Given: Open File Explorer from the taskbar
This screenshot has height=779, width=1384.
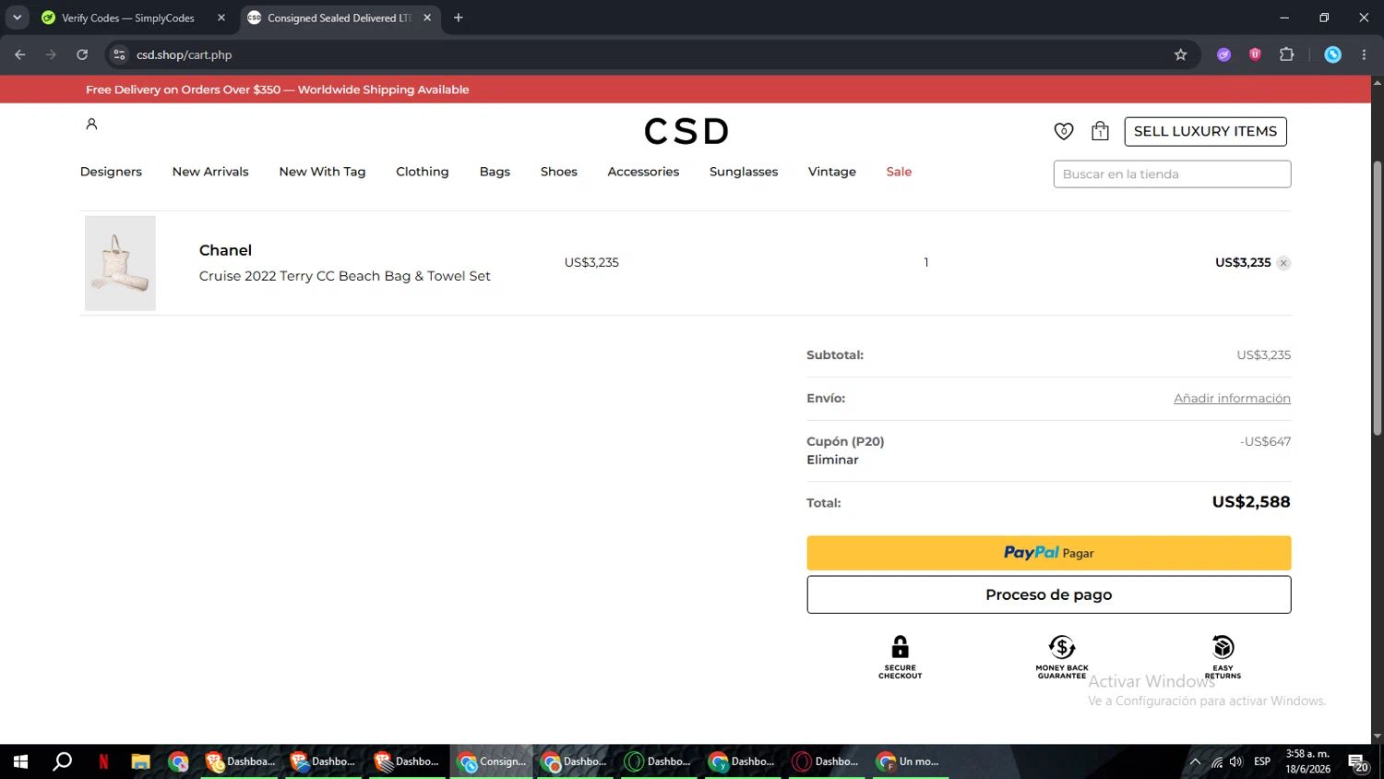Looking at the screenshot, I should [x=140, y=761].
